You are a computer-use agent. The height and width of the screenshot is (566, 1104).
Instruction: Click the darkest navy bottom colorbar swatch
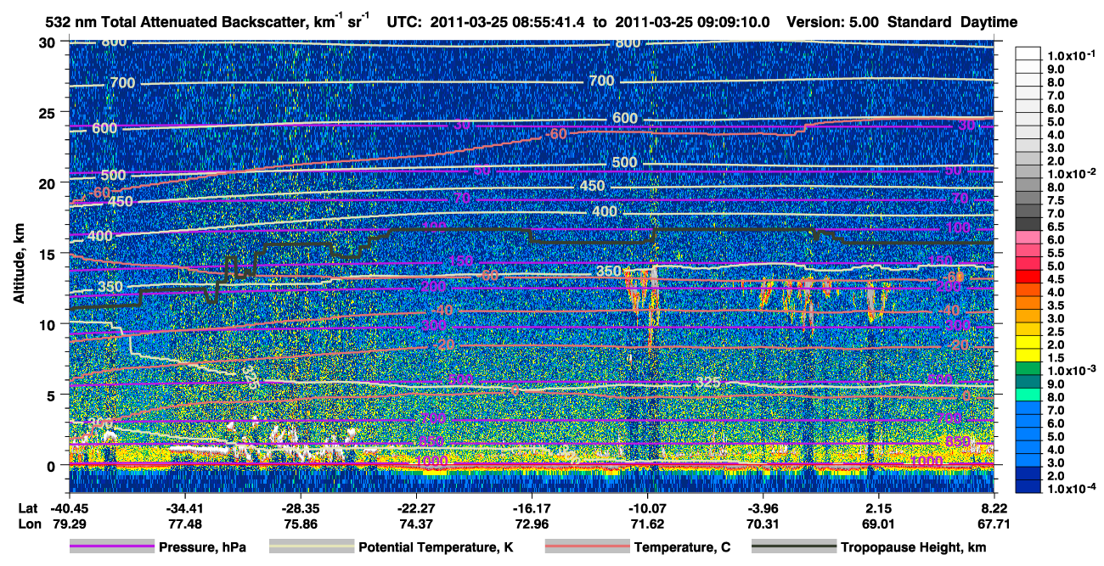pos(1028,487)
